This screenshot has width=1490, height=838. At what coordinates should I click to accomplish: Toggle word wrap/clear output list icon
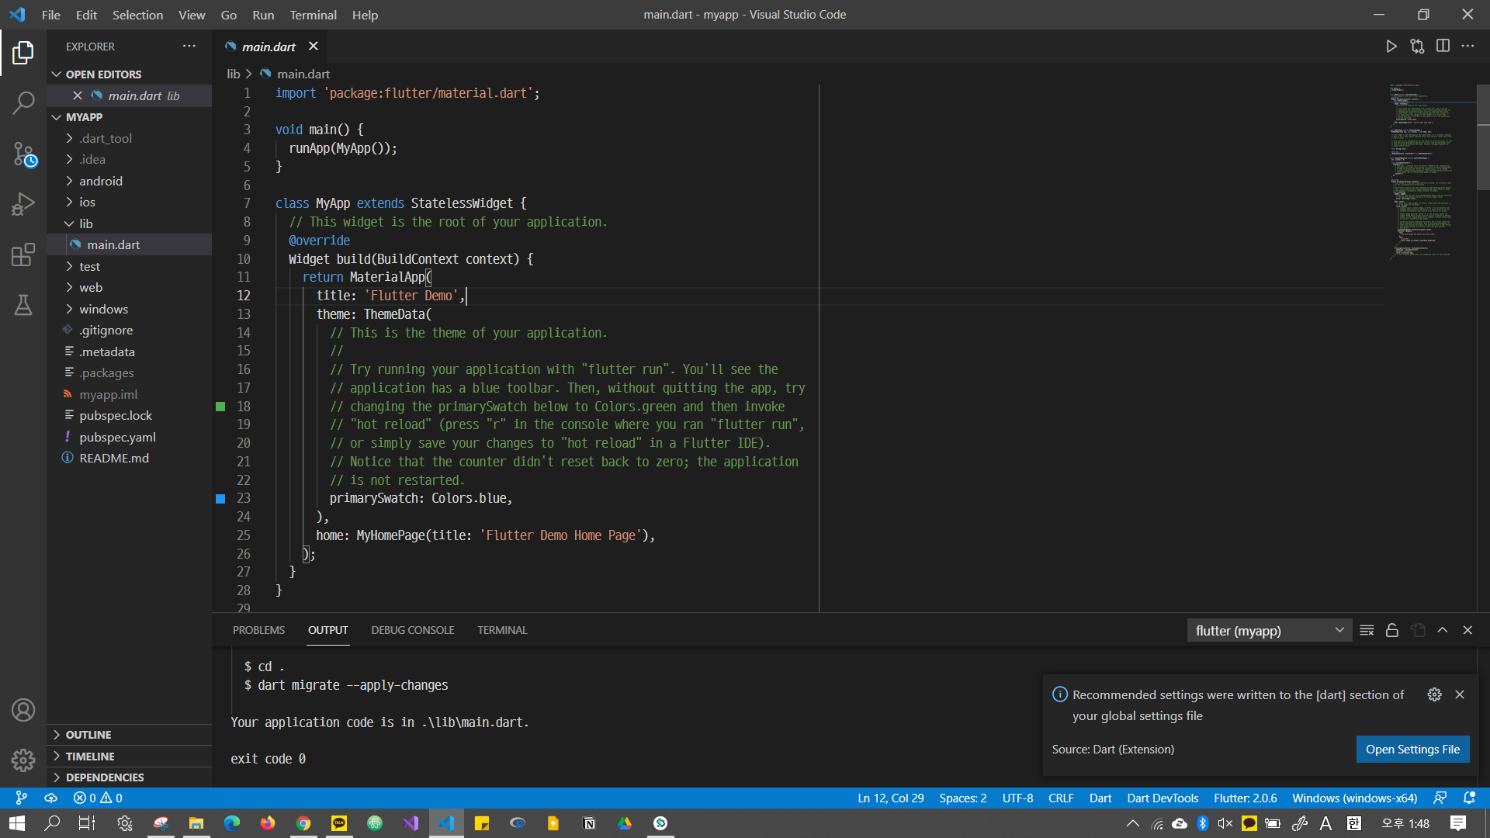[x=1367, y=631]
